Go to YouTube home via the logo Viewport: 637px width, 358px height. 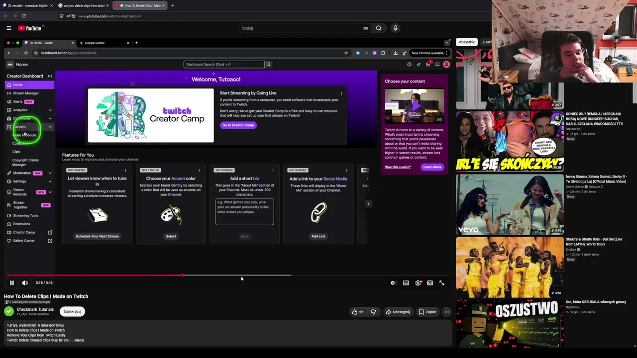click(x=30, y=28)
